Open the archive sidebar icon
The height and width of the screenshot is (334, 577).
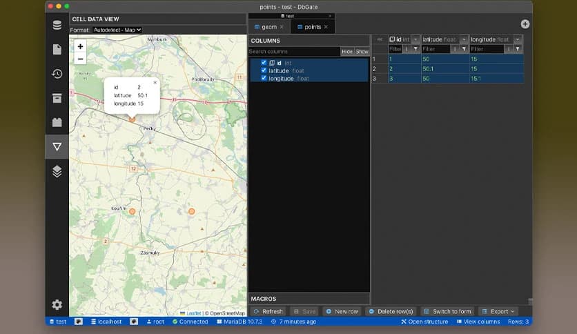[x=57, y=98]
